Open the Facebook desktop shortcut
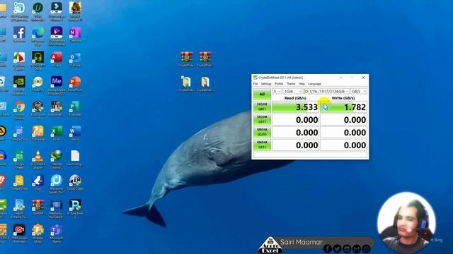The width and height of the screenshot is (453, 254). 19,35
